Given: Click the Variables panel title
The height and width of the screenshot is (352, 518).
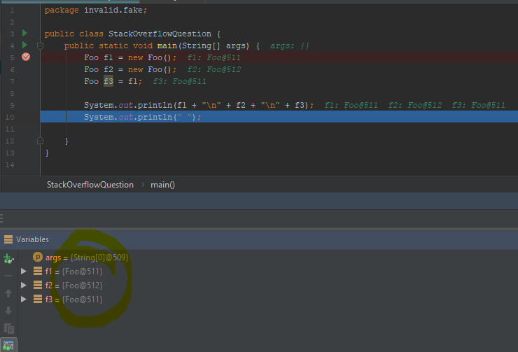Looking at the screenshot, I should tap(32, 239).
